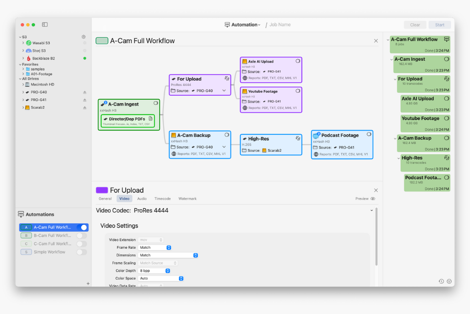
Task: Click the document icon on Director/Dop PDFs node
Action: [151, 119]
